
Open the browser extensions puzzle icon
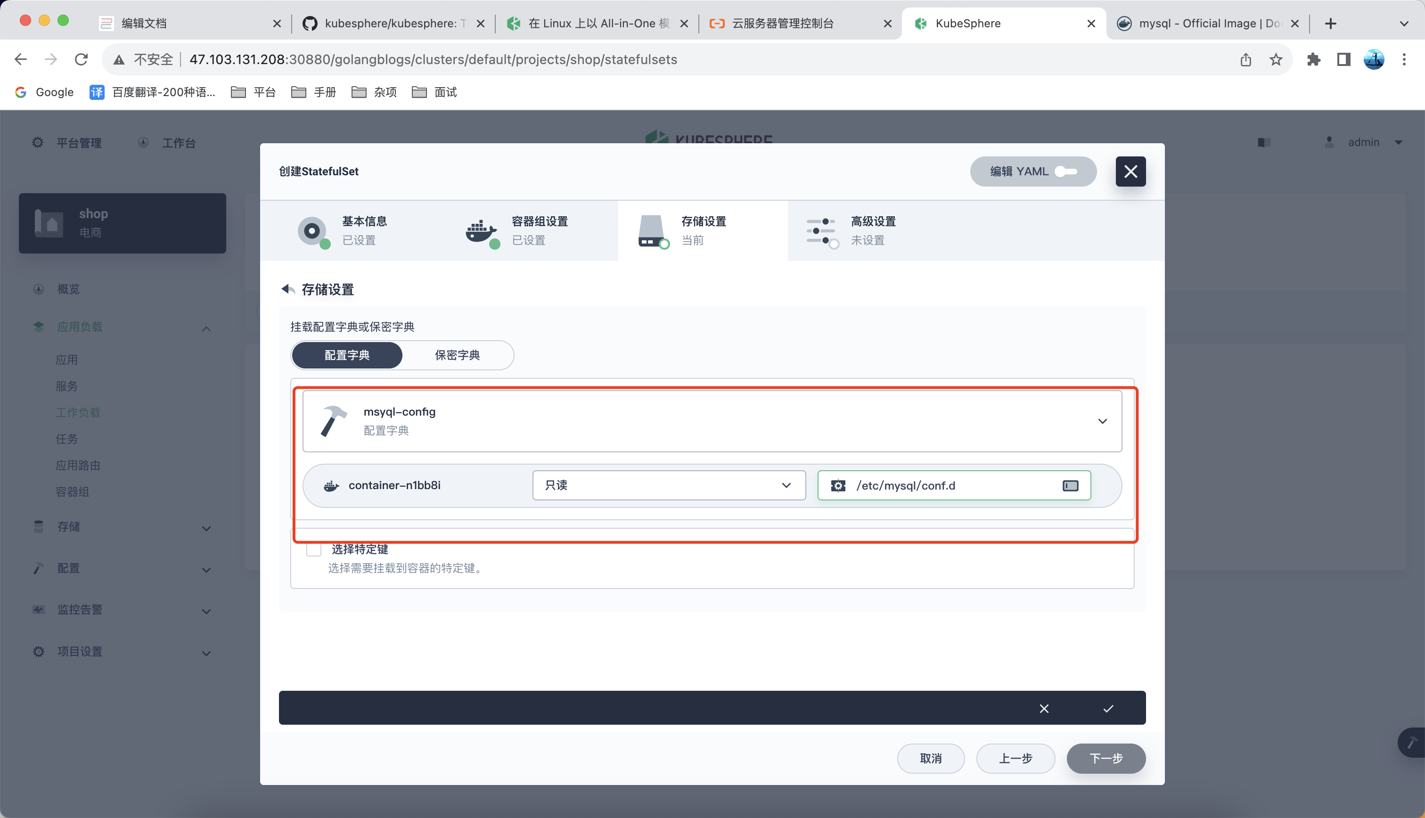pyautogui.click(x=1313, y=59)
